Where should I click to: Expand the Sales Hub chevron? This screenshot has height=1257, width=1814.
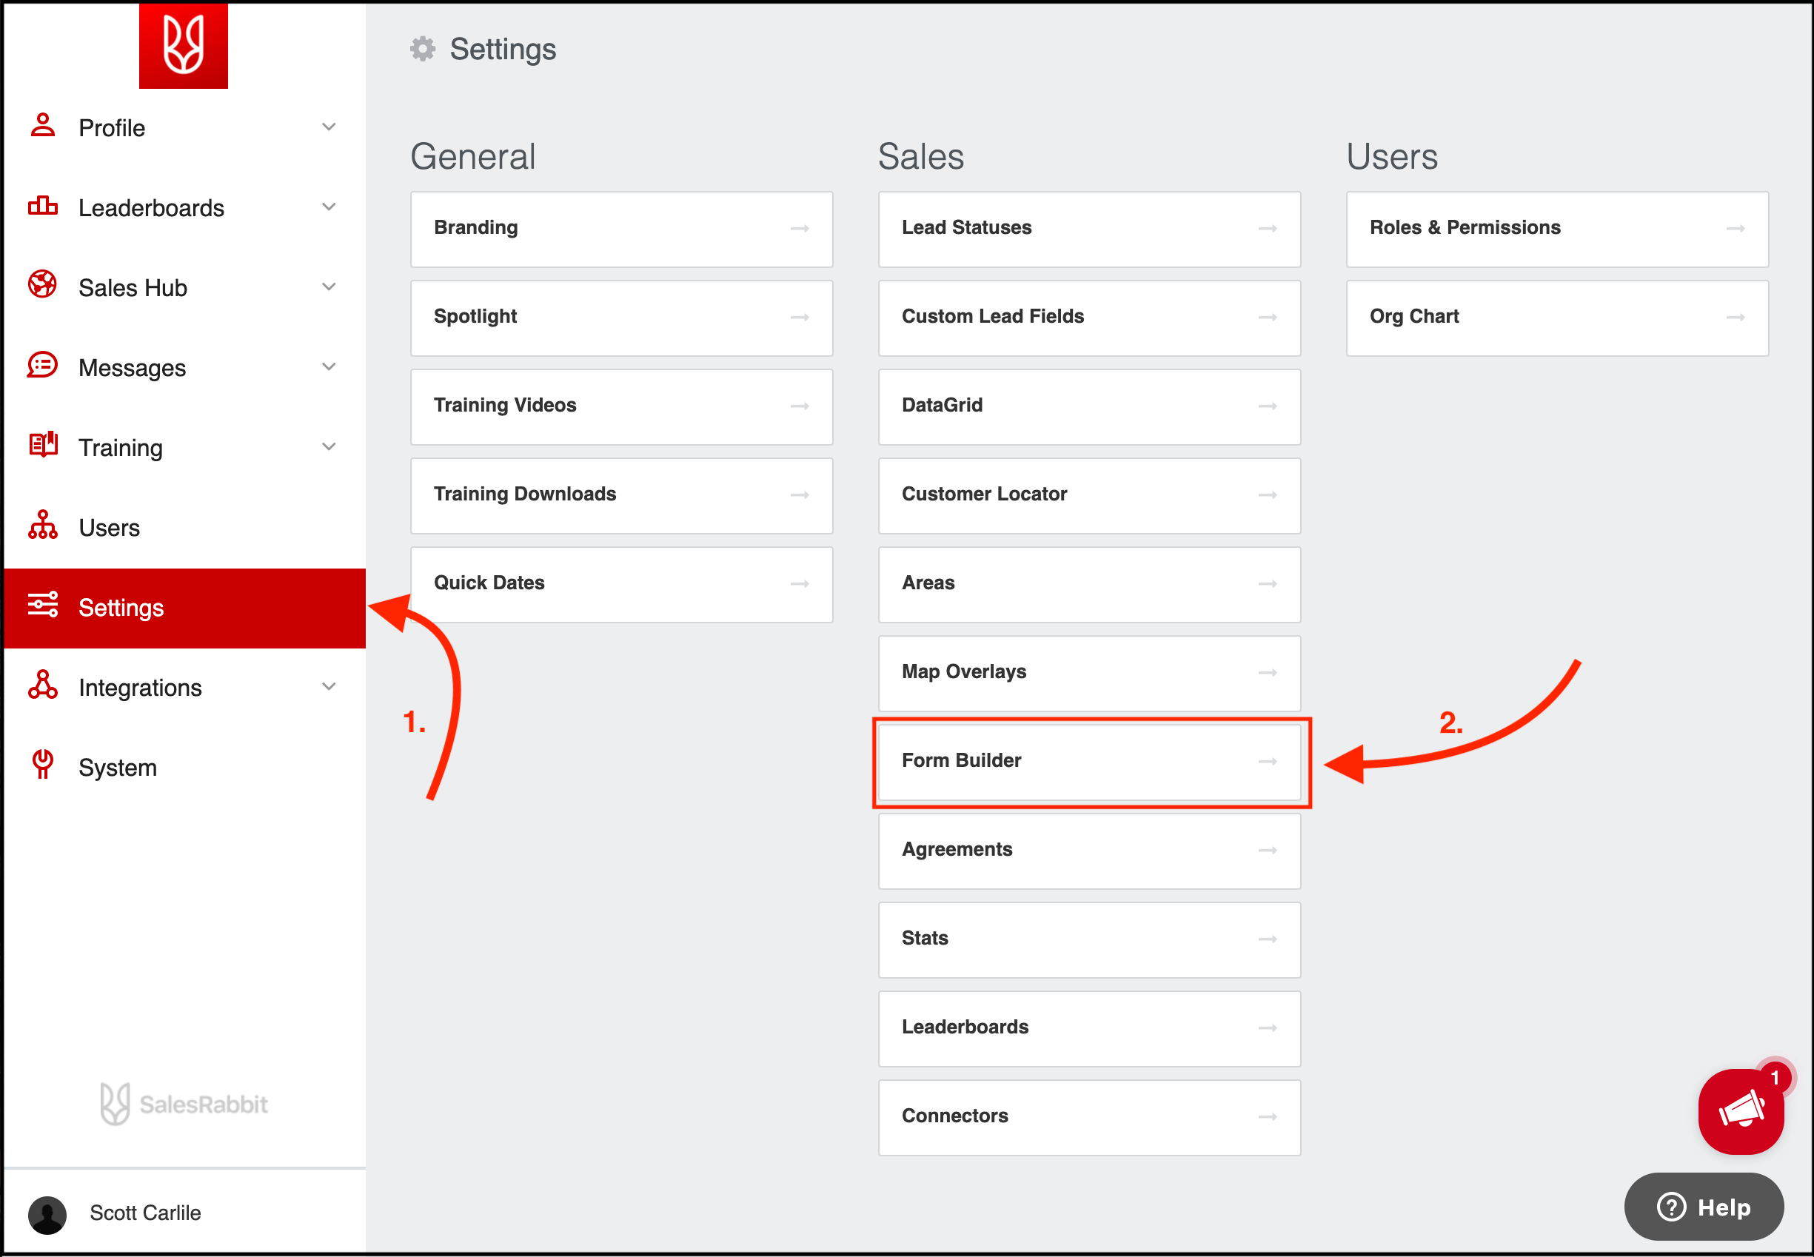(x=329, y=286)
